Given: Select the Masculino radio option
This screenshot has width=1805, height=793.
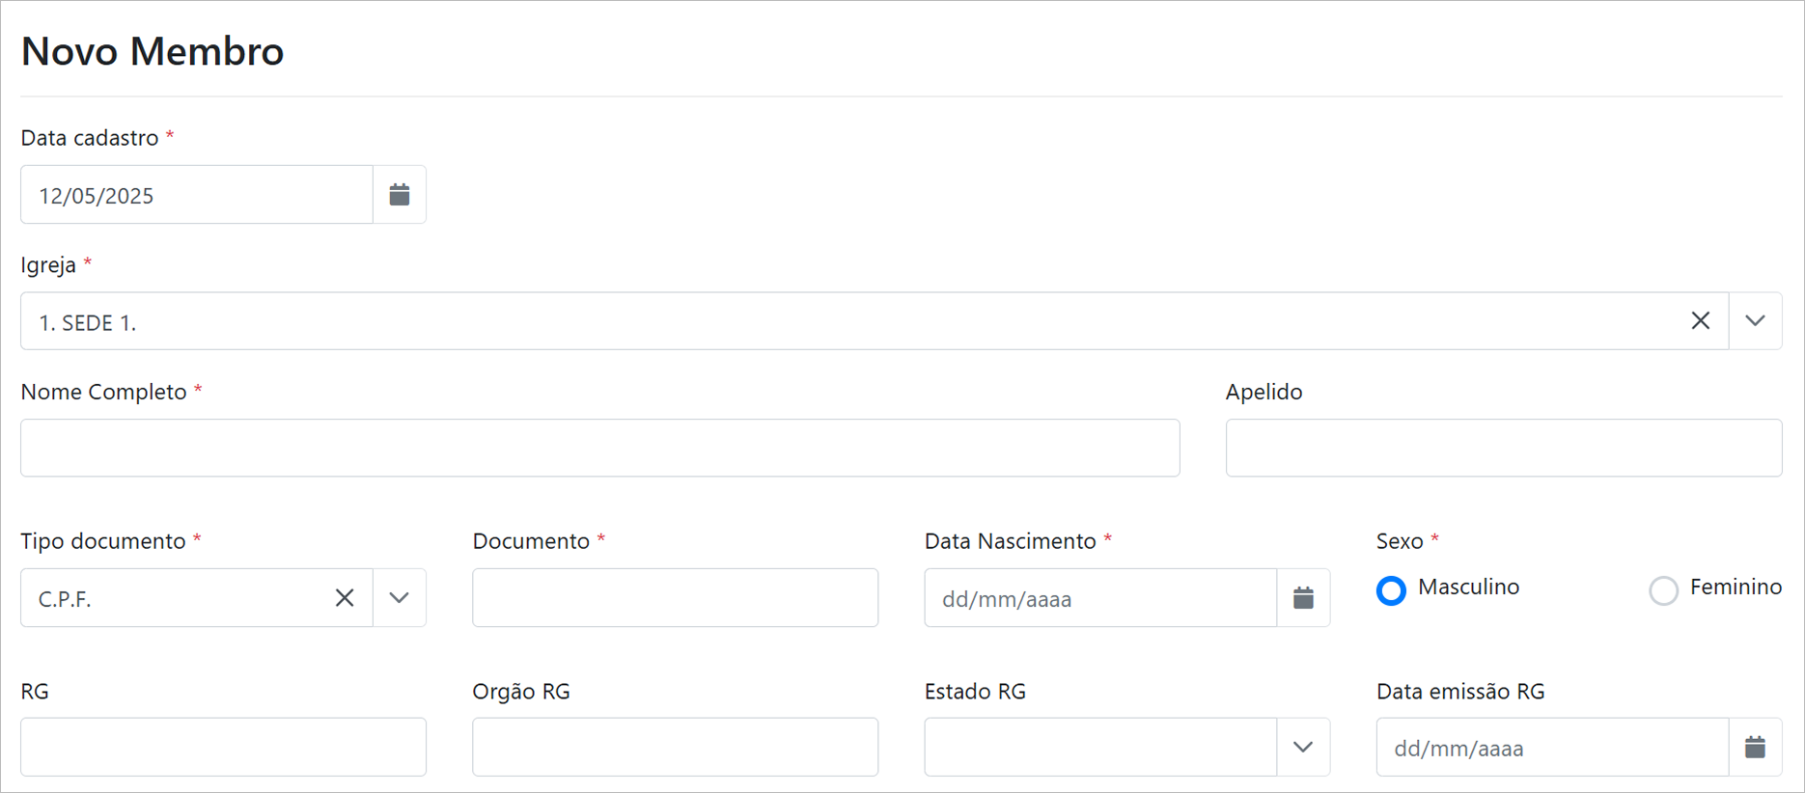Looking at the screenshot, I should point(1391,590).
